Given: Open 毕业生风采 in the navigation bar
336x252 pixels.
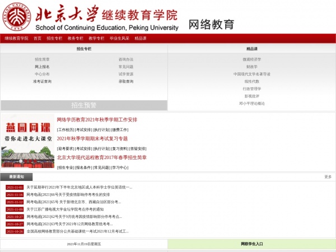Looking at the screenshot, I should (x=120, y=38).
